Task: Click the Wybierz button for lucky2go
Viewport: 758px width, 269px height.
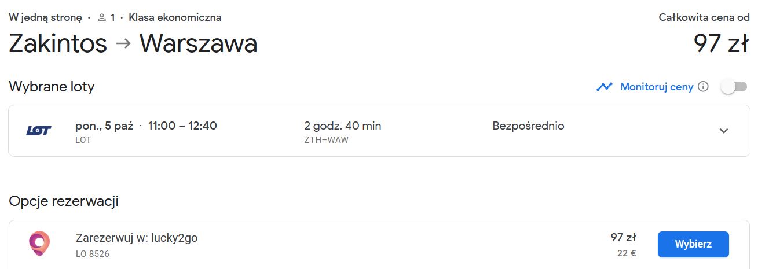Action: point(693,244)
